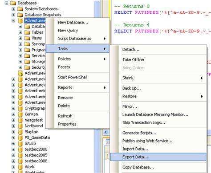
Task: Select the Playfair database name
Action: click(x=31, y=132)
